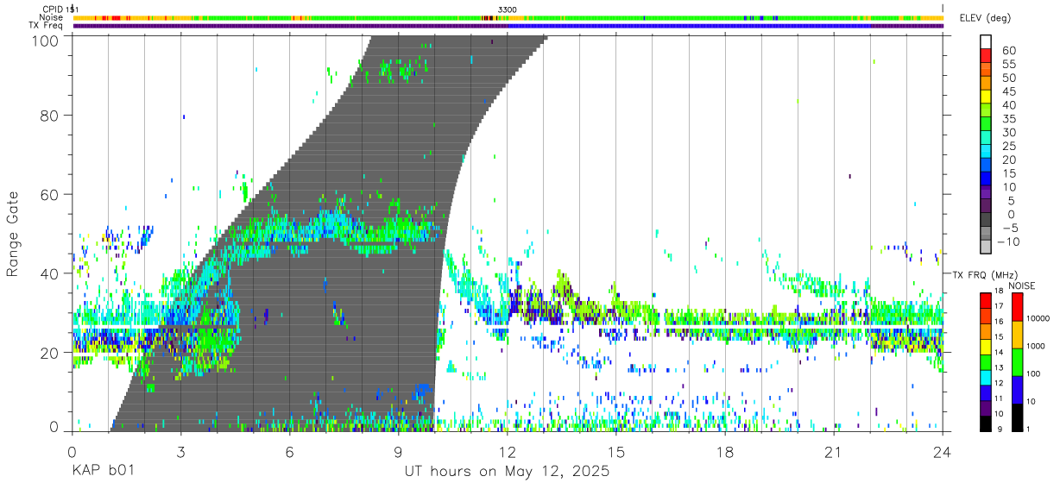Click the 'UT hours on May 12, 2025' axis title
Image resolution: width=1060 pixels, height=489 pixels.
pyautogui.click(x=507, y=472)
